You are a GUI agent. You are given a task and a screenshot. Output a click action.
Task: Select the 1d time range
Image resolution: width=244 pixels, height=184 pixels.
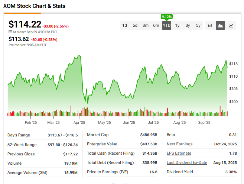coord(124,25)
